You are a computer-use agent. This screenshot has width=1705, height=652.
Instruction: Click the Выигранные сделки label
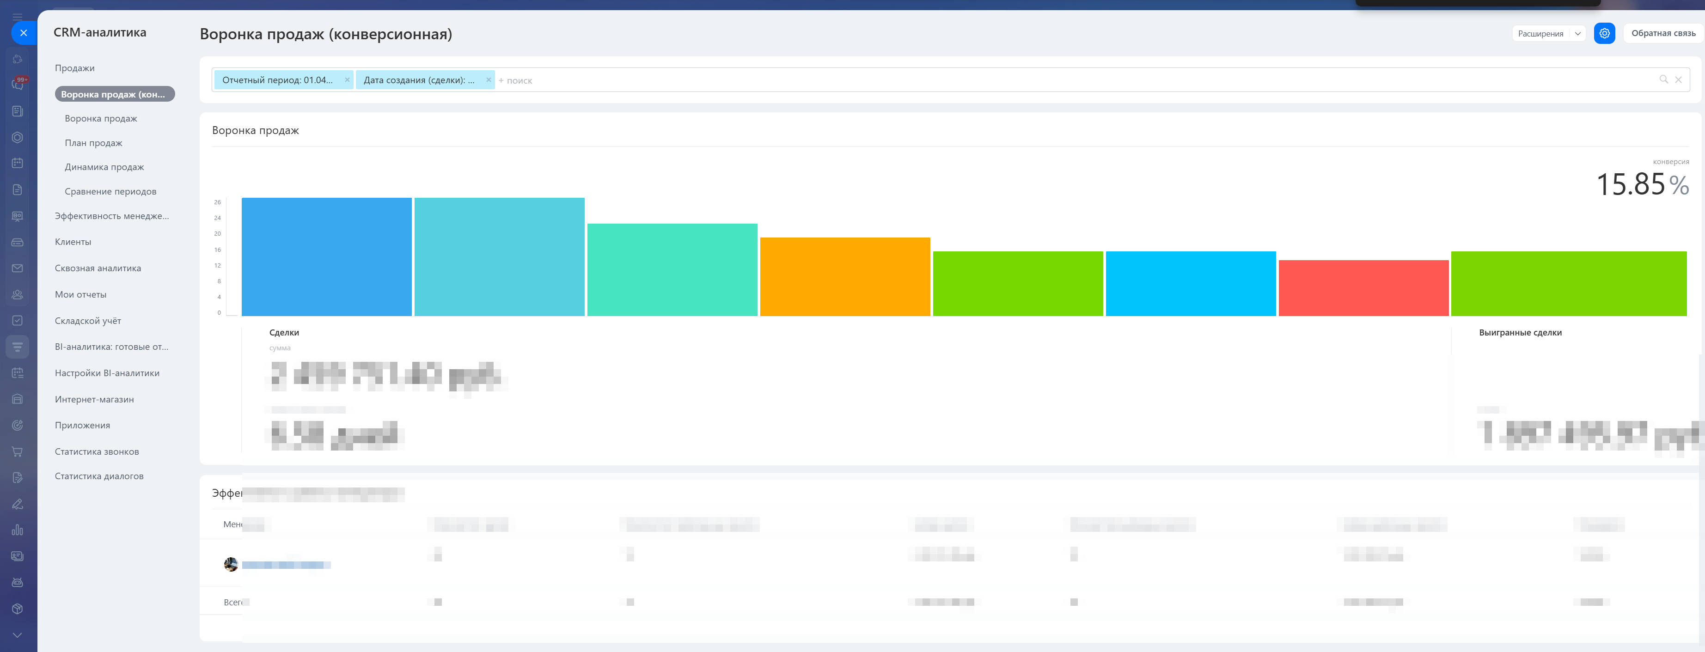pos(1520,333)
